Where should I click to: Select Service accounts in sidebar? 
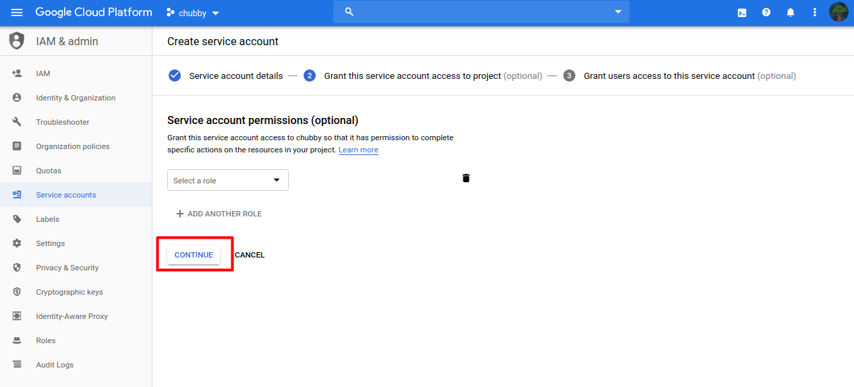(x=76, y=195)
